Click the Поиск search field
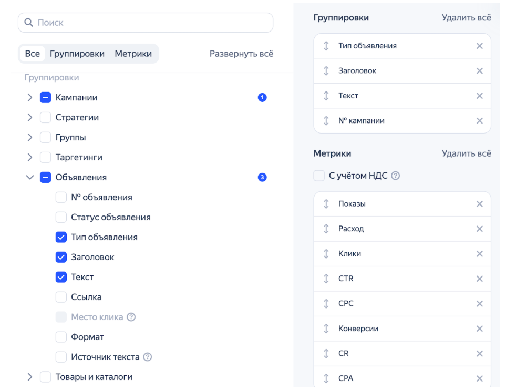 146,23
